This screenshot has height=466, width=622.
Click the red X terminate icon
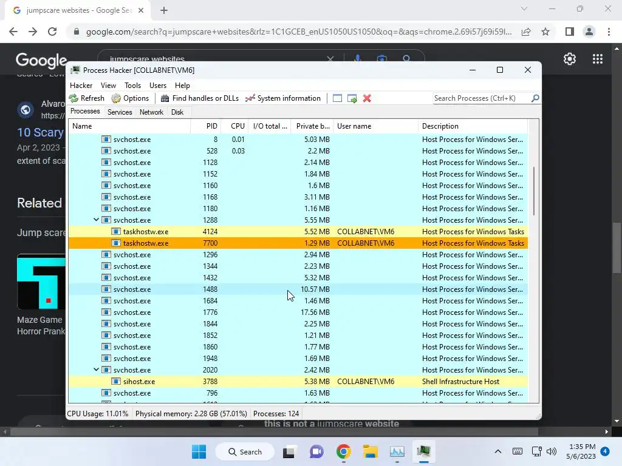pos(367,98)
